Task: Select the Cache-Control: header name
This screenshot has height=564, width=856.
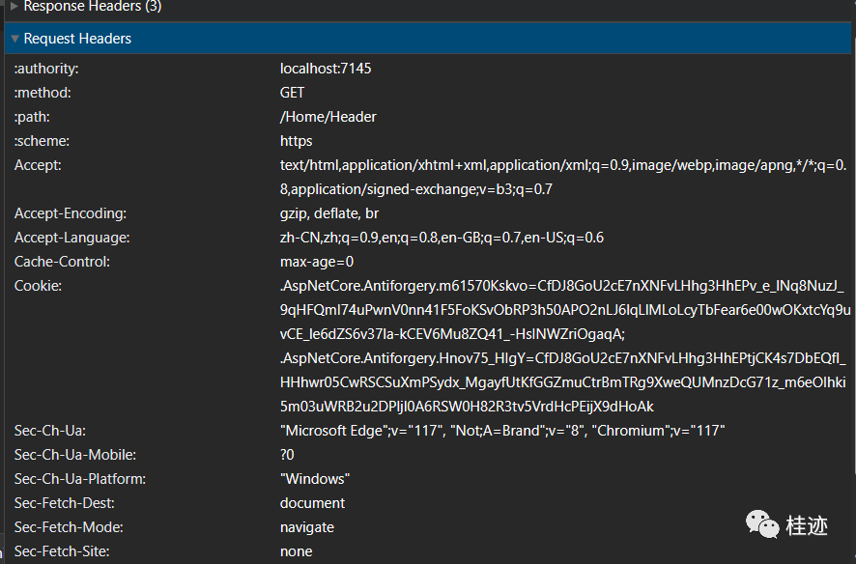Action: click(62, 262)
